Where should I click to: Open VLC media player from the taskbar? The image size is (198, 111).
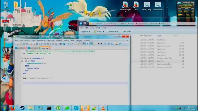pyautogui.click(x=103, y=108)
